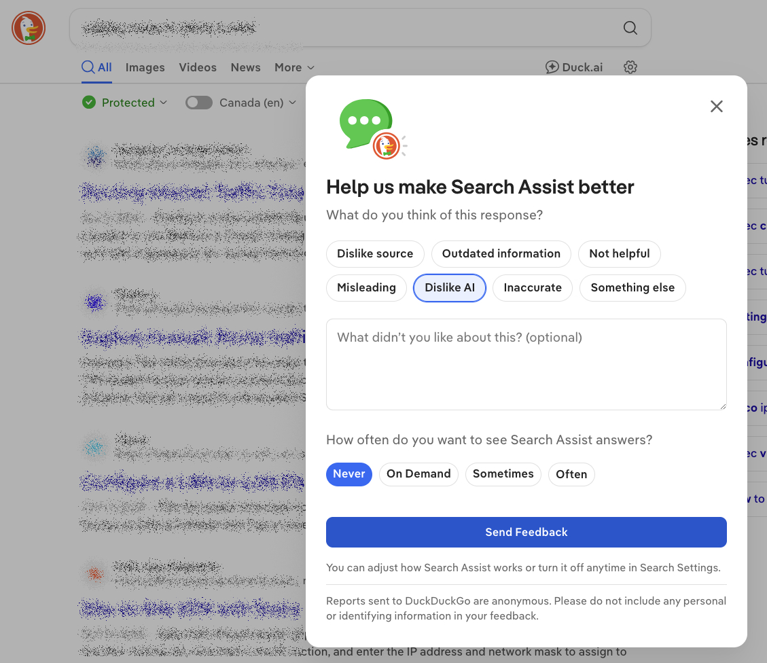Click the search magnifier icon

click(x=630, y=28)
